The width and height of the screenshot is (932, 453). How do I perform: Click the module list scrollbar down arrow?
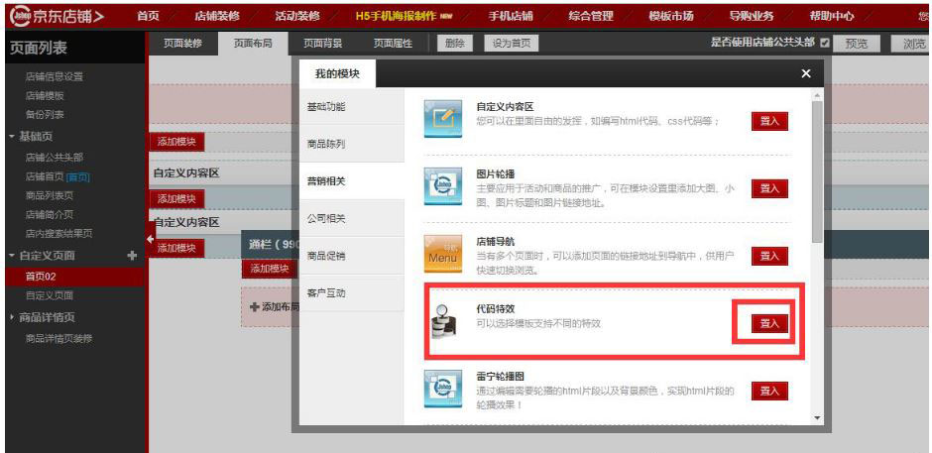click(x=817, y=418)
